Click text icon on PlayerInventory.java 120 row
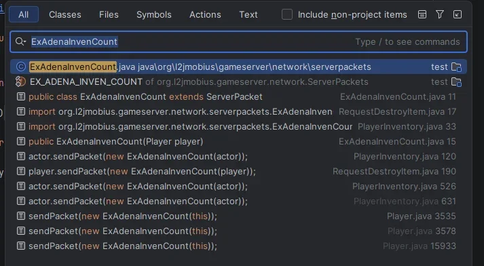484x266 pixels. [x=20, y=156]
